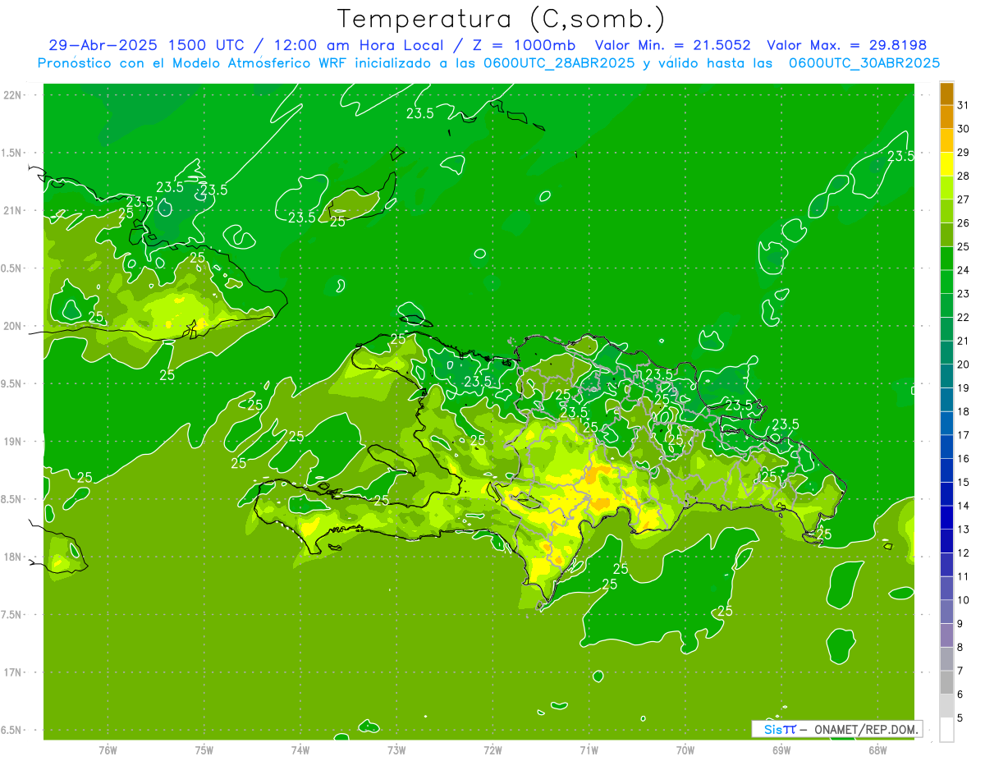Click the teal legend band between 19 and 20
985x761 pixels.
pyautogui.click(x=946, y=375)
